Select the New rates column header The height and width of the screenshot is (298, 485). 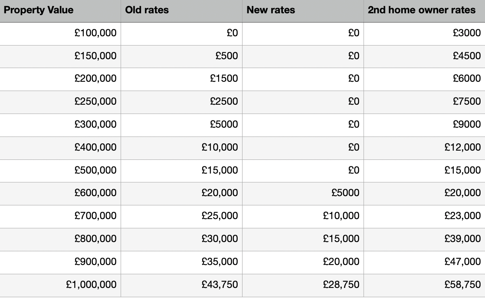(x=303, y=11)
